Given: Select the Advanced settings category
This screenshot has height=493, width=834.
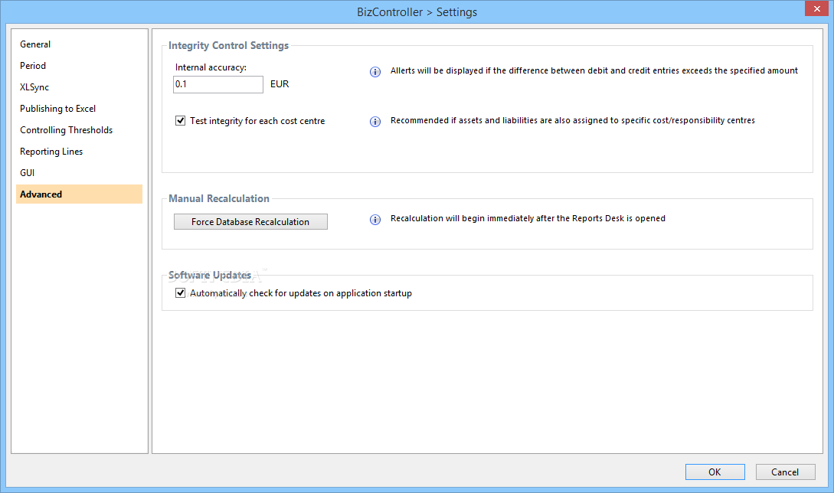Looking at the screenshot, I should point(79,194).
